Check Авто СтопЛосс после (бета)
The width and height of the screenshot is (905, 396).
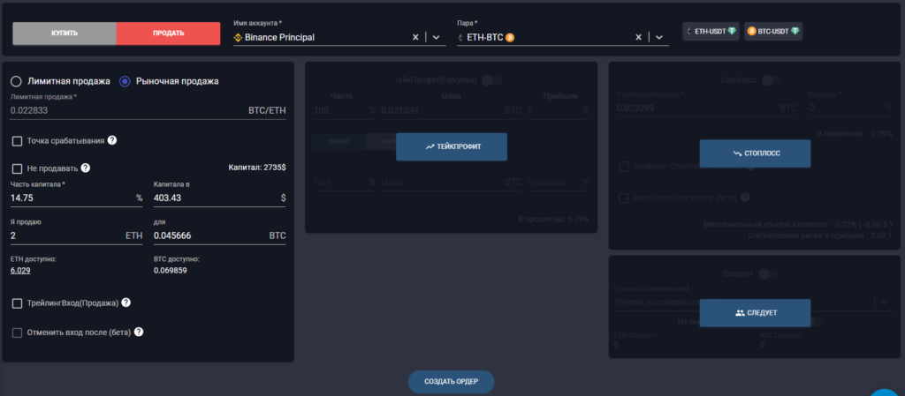[x=624, y=198]
